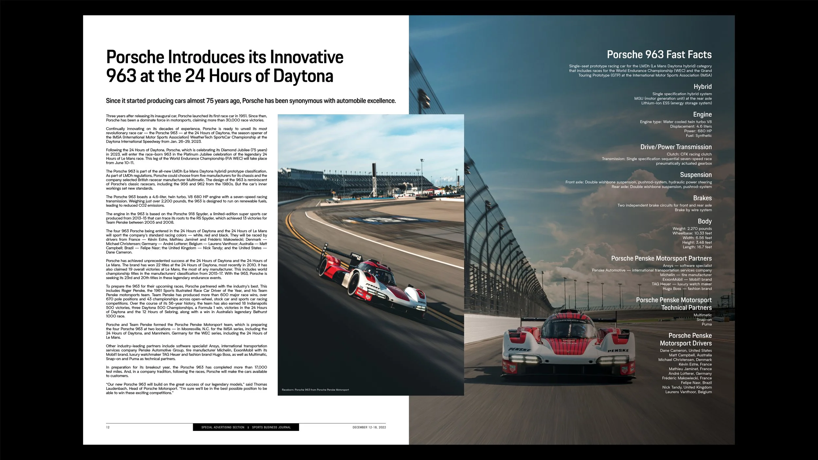This screenshot has width=818, height=460.
Task: Click the Raceborn photo caption text
Action: tap(315, 390)
